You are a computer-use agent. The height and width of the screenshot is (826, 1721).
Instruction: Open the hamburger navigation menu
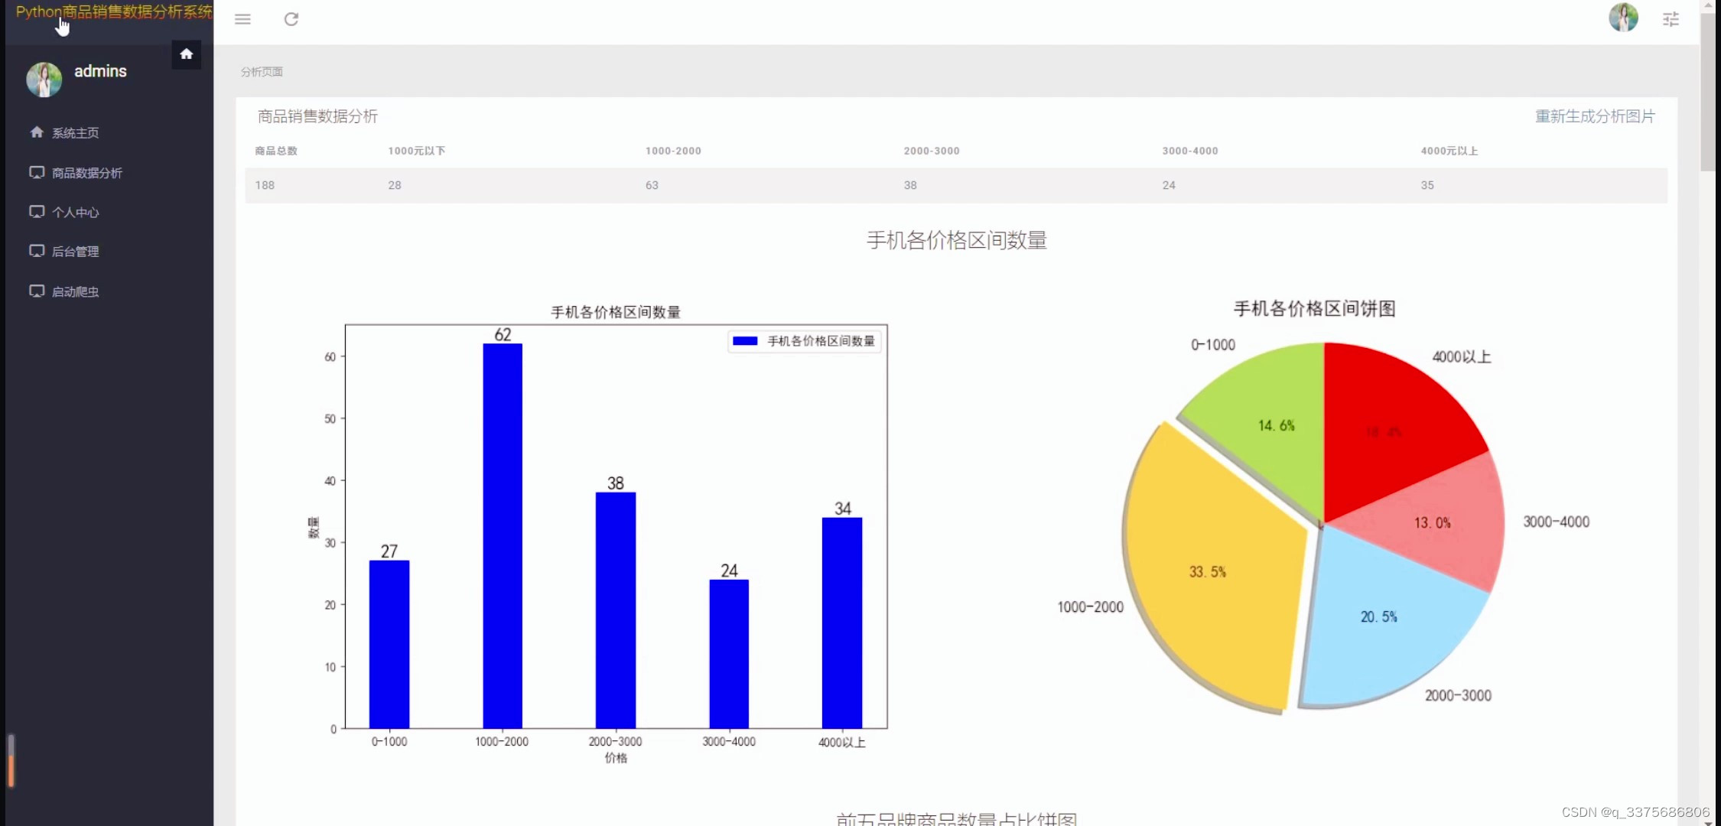[242, 19]
